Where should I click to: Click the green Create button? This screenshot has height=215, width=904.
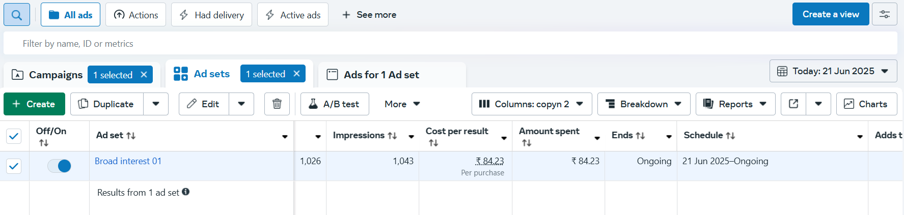(34, 104)
